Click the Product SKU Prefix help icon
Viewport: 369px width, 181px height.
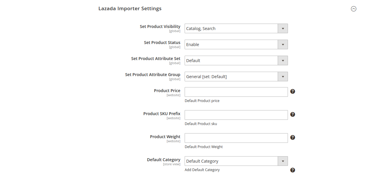pyautogui.click(x=293, y=115)
